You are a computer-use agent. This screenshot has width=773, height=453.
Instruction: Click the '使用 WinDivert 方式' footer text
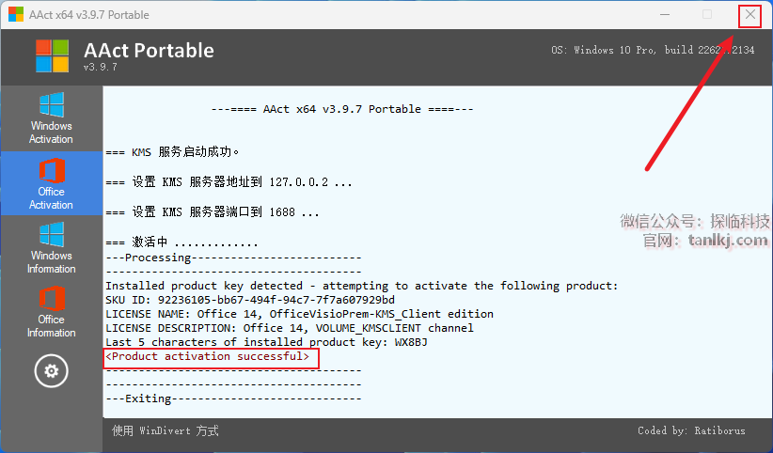[x=166, y=431]
